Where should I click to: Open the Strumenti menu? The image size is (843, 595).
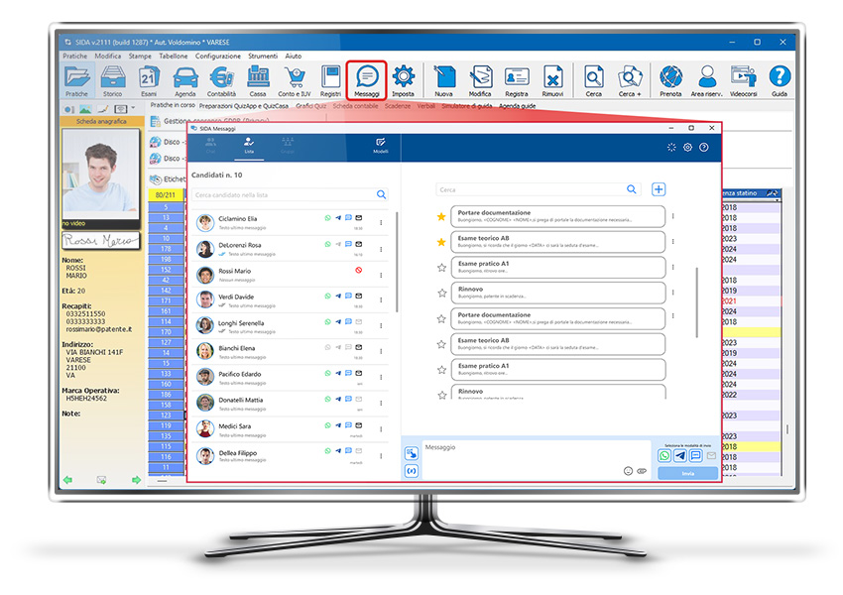[x=263, y=57]
